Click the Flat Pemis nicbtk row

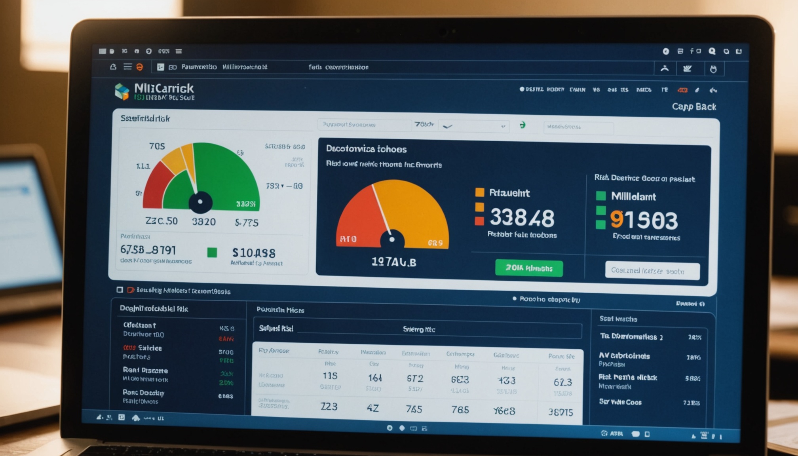650,381
